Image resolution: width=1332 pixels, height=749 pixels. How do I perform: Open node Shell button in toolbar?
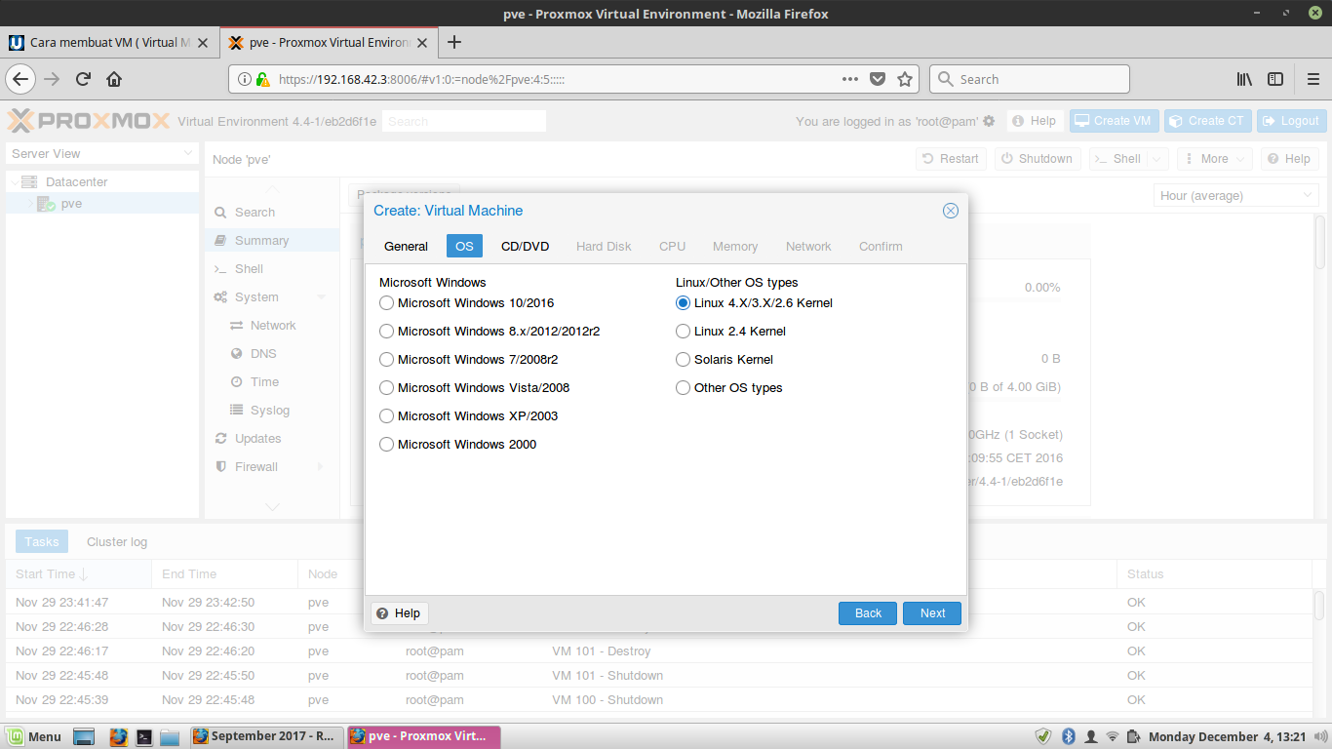(x=1117, y=159)
